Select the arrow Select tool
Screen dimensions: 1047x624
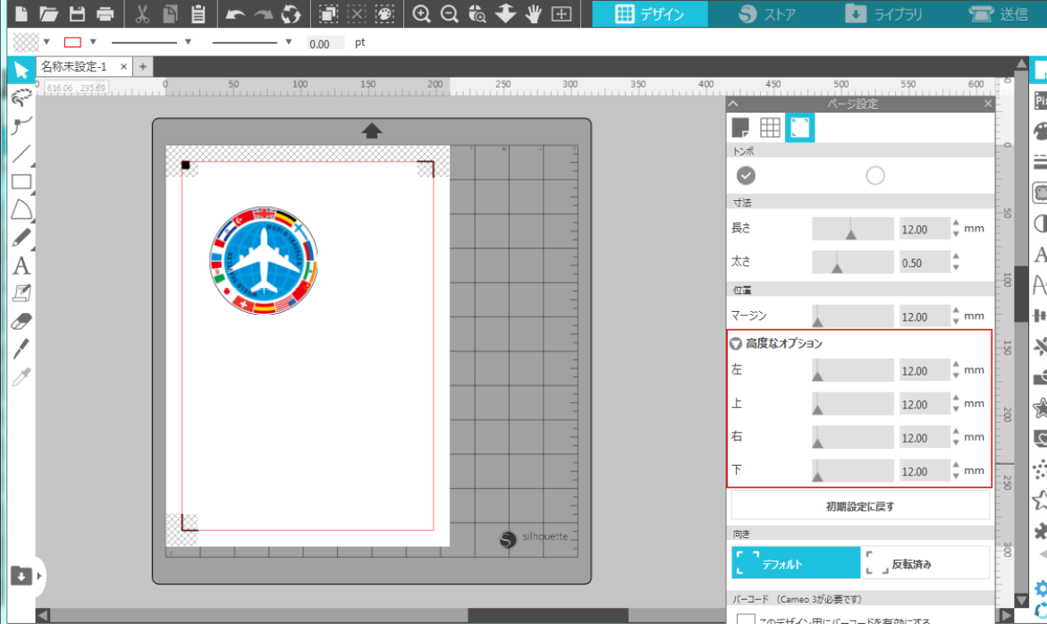pos(21,70)
